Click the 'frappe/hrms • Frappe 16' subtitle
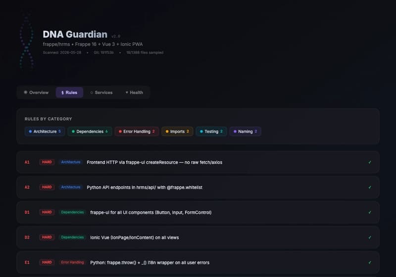396x277 pixels. [93, 44]
